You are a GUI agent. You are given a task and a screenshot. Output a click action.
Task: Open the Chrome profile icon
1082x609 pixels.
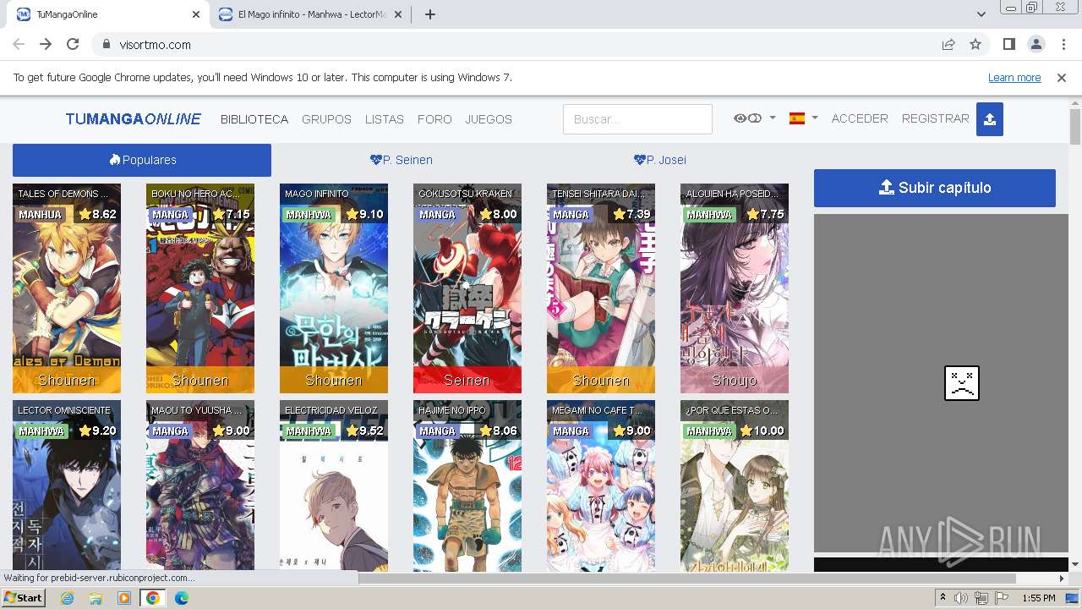tap(1036, 44)
